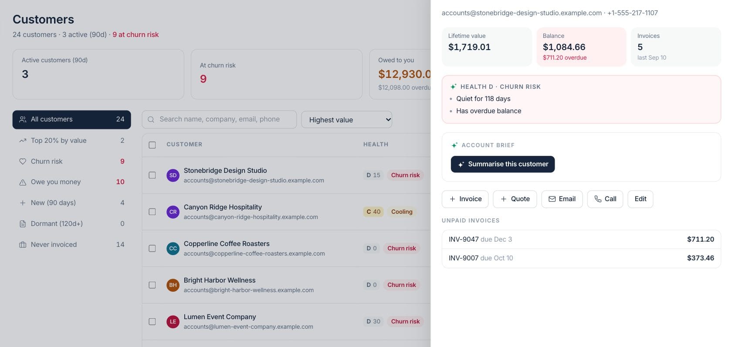
Task: Select the Top 20% by value filter
Action: pos(71,141)
